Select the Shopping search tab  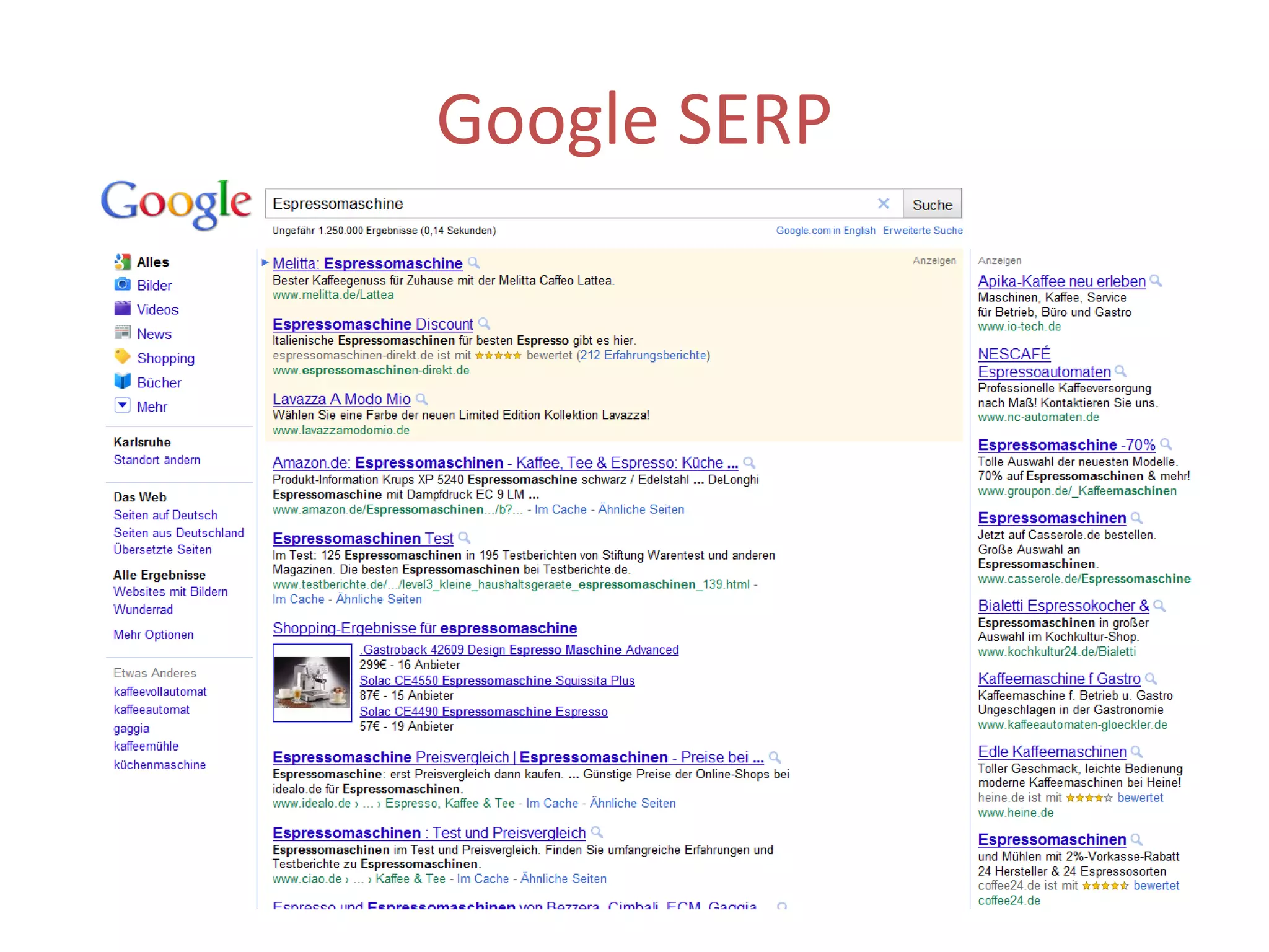tap(165, 358)
